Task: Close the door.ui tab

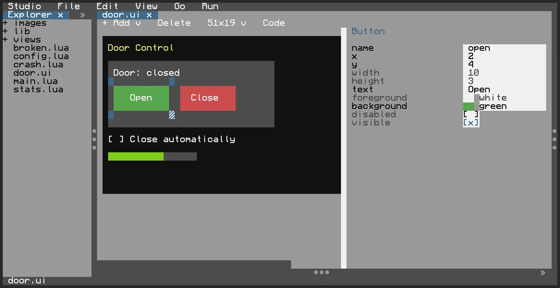Action: [149, 15]
